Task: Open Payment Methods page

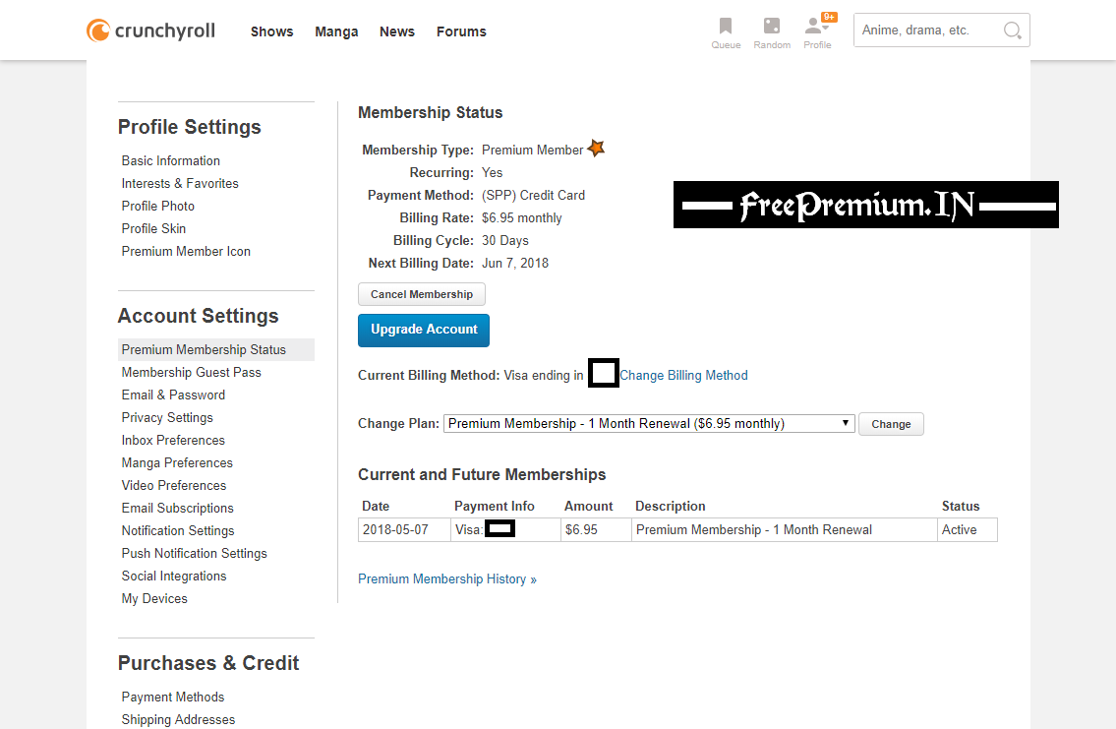Action: (x=173, y=697)
